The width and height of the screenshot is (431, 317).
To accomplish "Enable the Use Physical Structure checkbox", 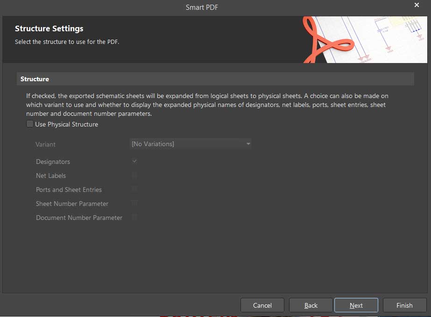I will 30,124.
